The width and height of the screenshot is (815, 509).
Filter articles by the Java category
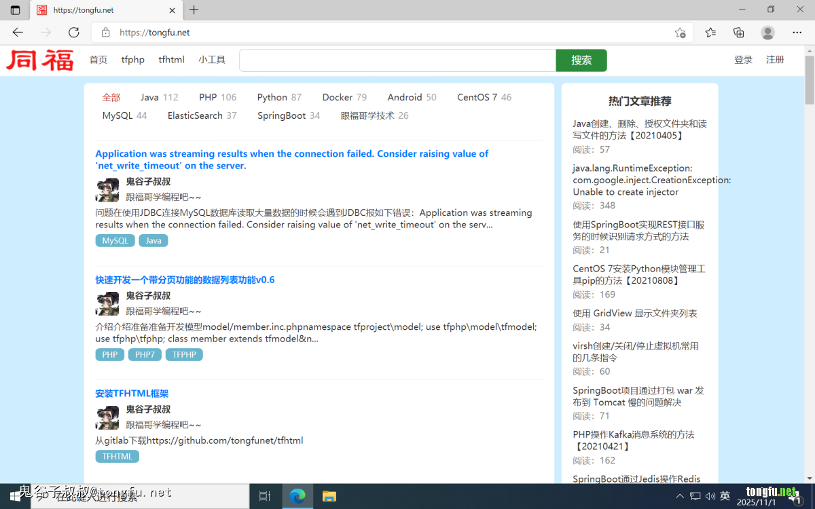click(x=149, y=97)
